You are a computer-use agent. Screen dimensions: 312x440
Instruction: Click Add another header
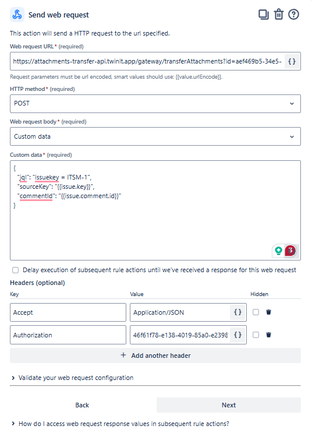coord(155,355)
